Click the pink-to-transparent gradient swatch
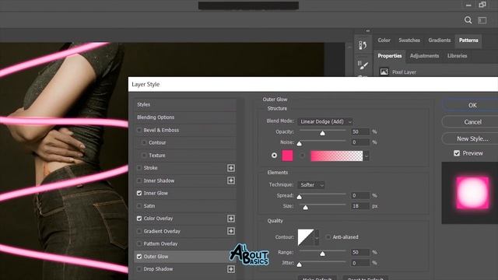Image resolution: width=498 pixels, height=280 pixels. coord(337,156)
